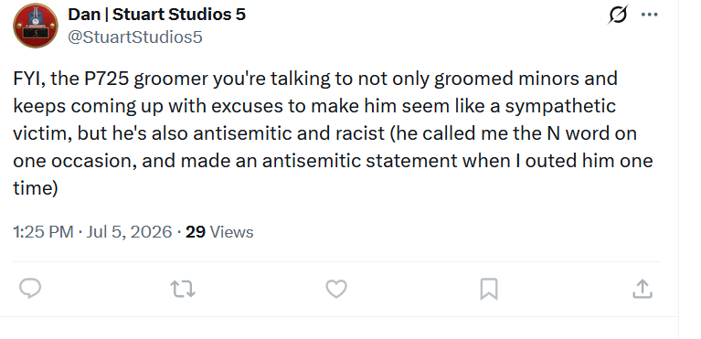The height and width of the screenshot is (339, 701).
Task: Toggle repost using the two-arrow icon
Action: (184, 289)
